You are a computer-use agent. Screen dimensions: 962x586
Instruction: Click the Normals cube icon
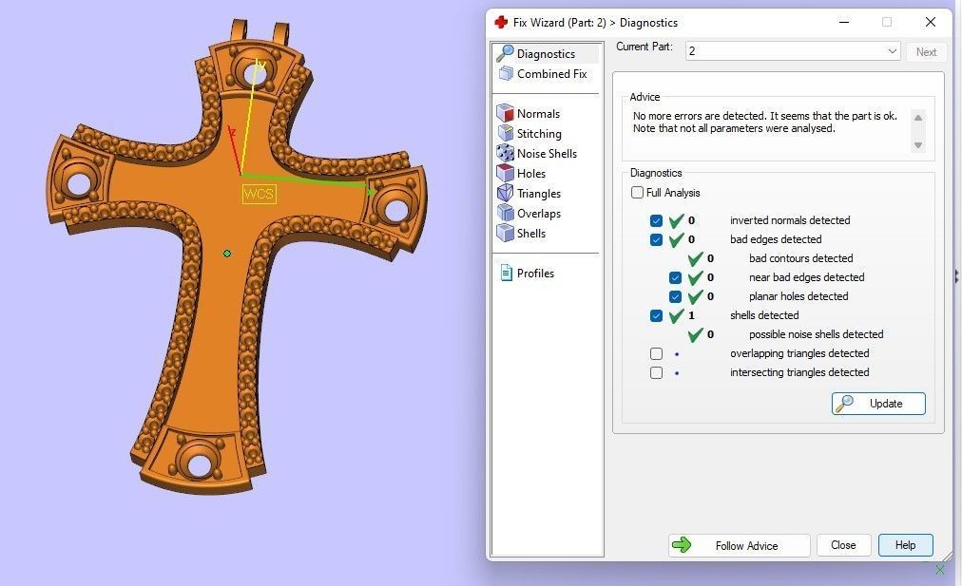505,113
